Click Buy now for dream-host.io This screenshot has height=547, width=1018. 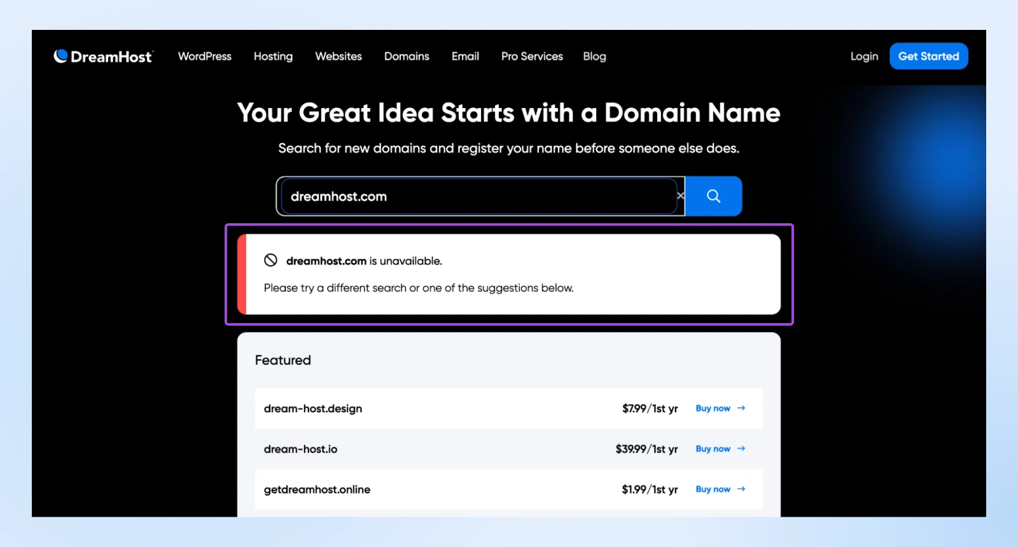[713, 449]
